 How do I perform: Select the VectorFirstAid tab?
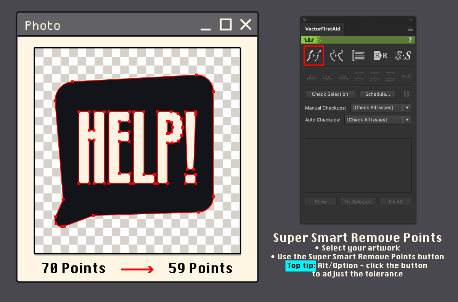(x=323, y=29)
